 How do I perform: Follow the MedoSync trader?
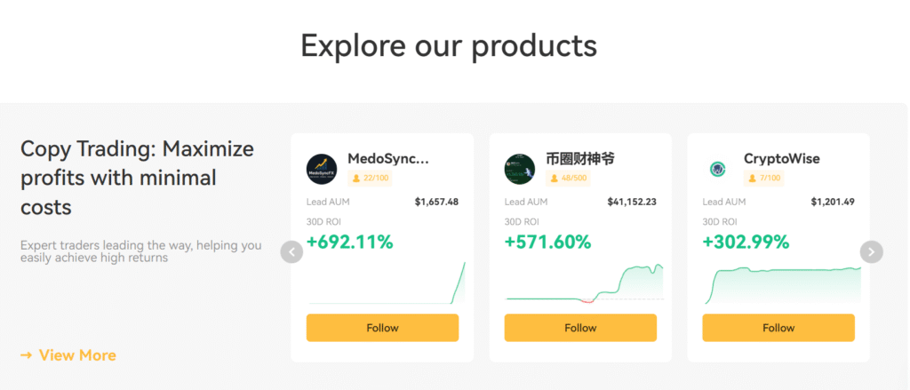tap(382, 328)
